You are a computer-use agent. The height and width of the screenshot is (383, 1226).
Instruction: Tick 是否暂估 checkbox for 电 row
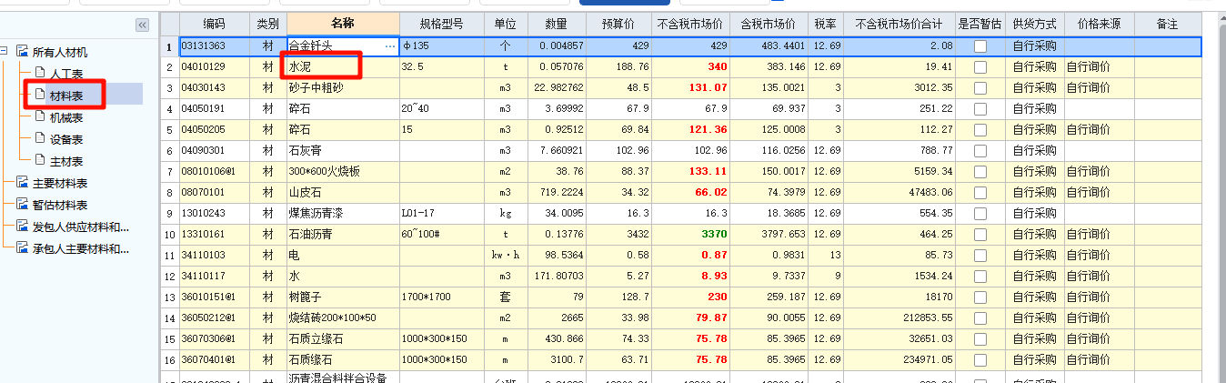[980, 256]
